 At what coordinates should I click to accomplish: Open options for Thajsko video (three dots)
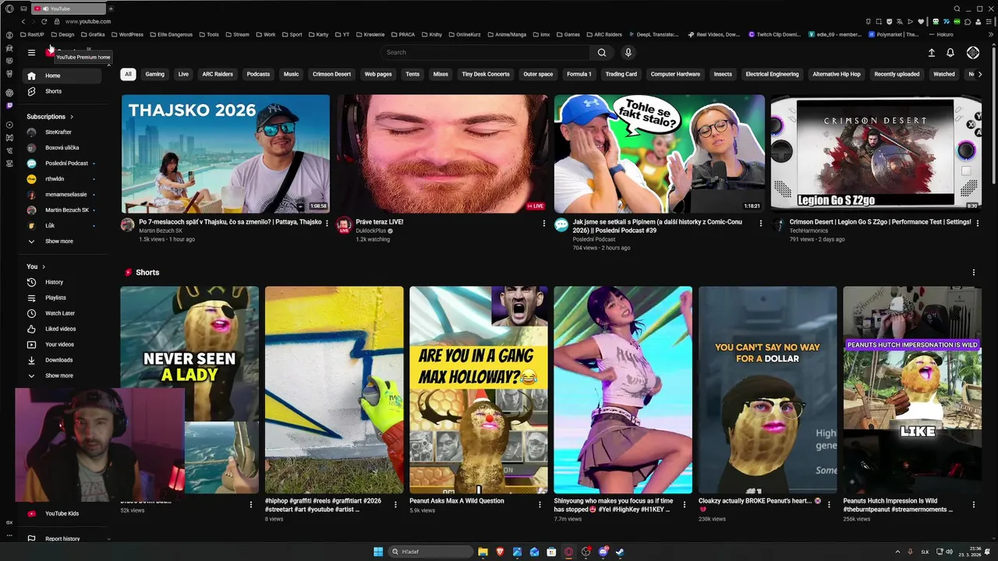point(327,224)
